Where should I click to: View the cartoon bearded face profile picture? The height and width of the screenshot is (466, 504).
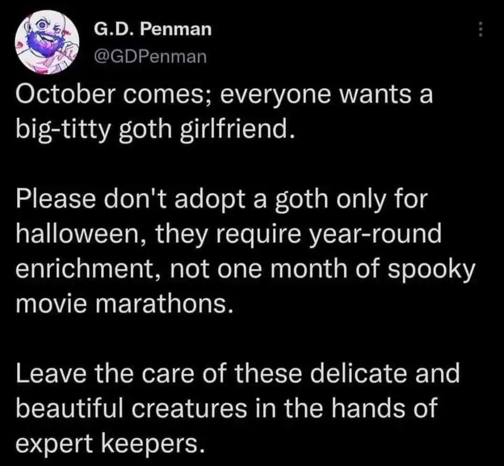(x=49, y=42)
